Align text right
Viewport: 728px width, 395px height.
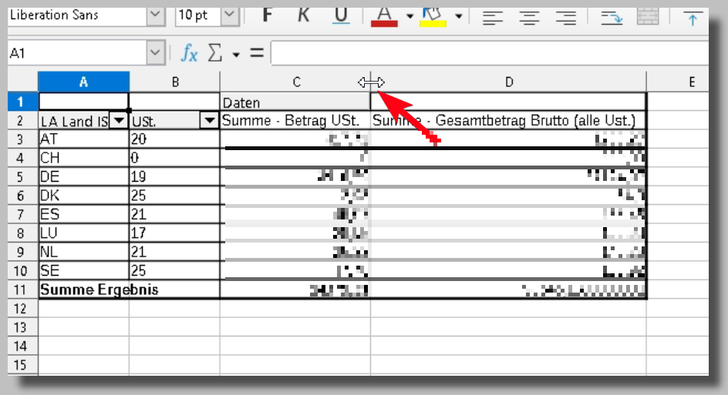click(x=566, y=17)
